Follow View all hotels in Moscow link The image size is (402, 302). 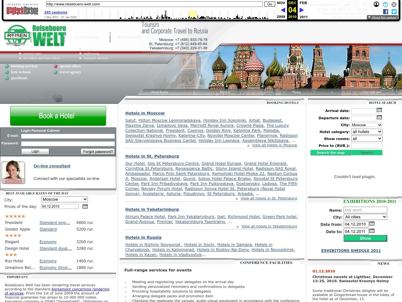[x=274, y=145]
